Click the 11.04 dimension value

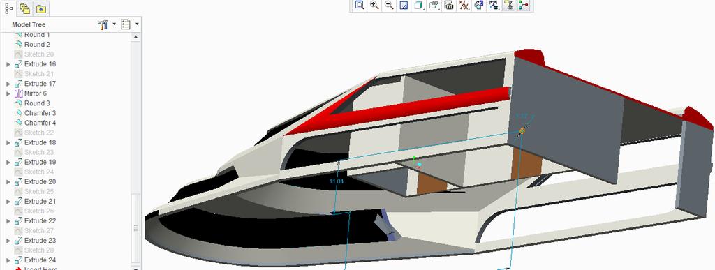336,181
